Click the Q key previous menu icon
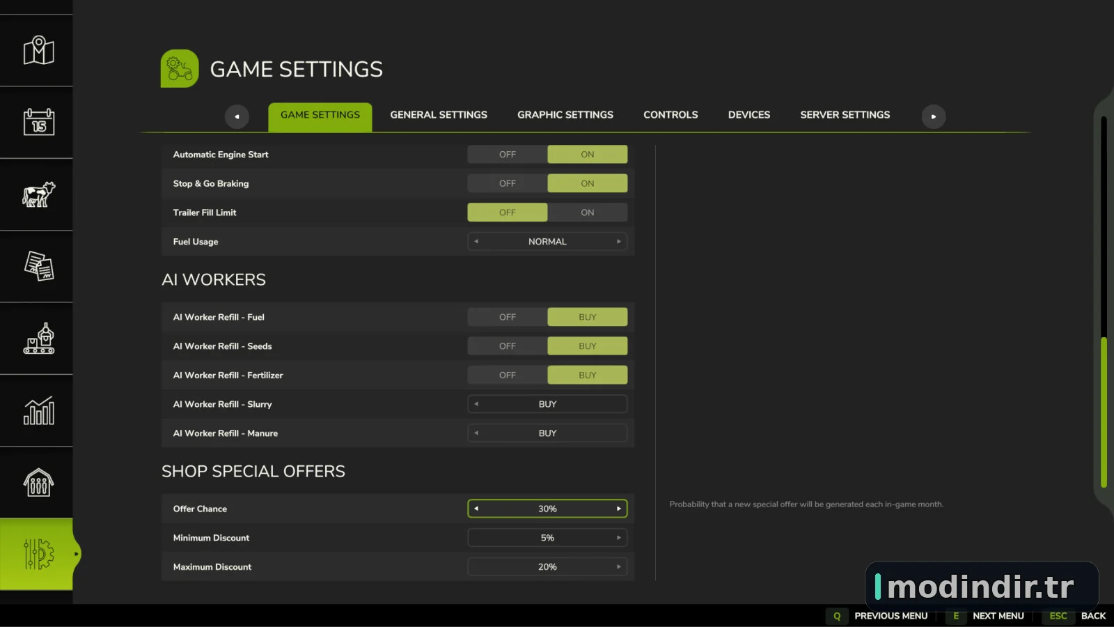The width and height of the screenshot is (1114, 627). coord(837,616)
